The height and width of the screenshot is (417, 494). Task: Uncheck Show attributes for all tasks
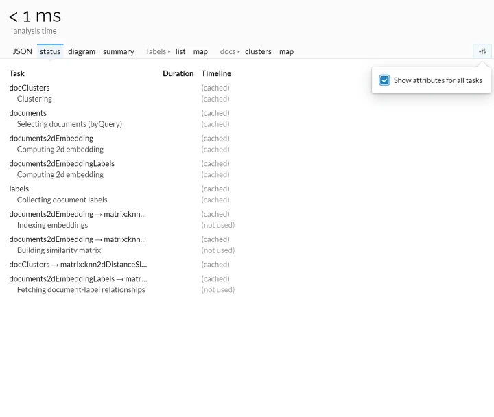click(x=384, y=80)
